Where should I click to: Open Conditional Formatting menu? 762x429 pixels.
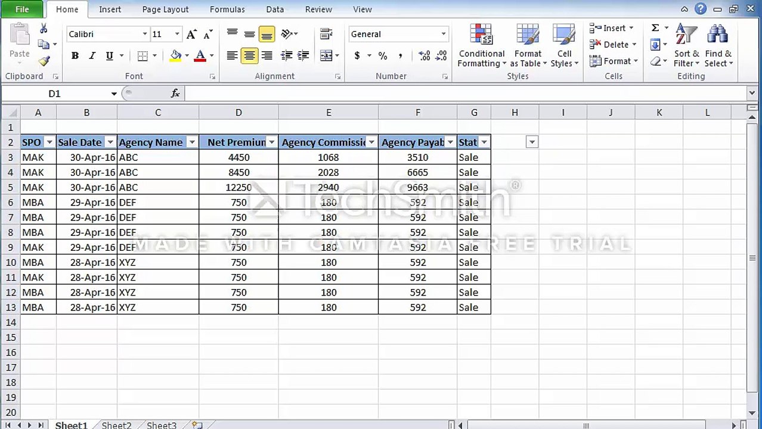(482, 46)
